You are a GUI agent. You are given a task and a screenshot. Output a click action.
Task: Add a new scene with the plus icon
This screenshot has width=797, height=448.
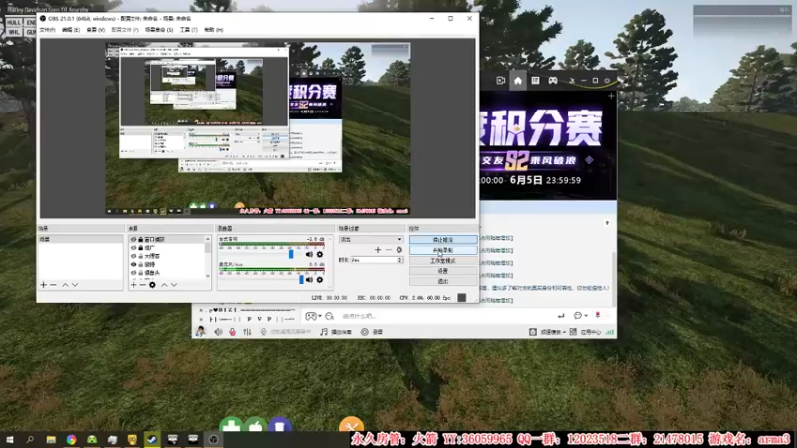coord(43,285)
